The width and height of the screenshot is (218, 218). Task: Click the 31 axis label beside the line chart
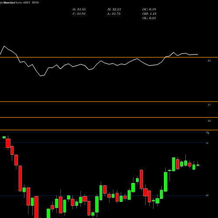pos(209,61)
